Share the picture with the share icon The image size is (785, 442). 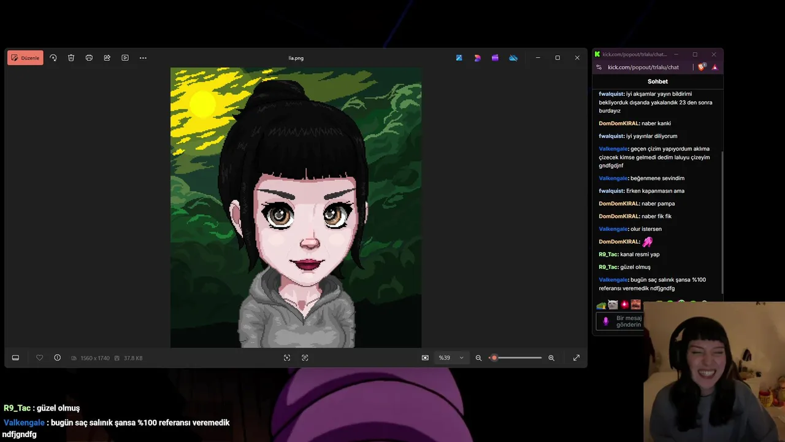107,58
